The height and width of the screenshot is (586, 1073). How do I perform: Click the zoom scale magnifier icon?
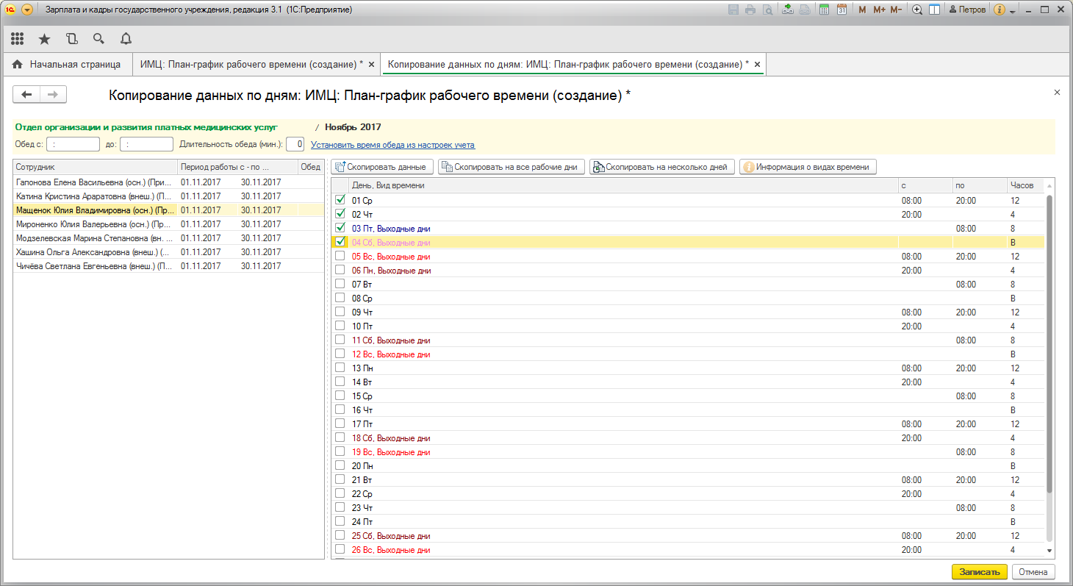tap(917, 10)
